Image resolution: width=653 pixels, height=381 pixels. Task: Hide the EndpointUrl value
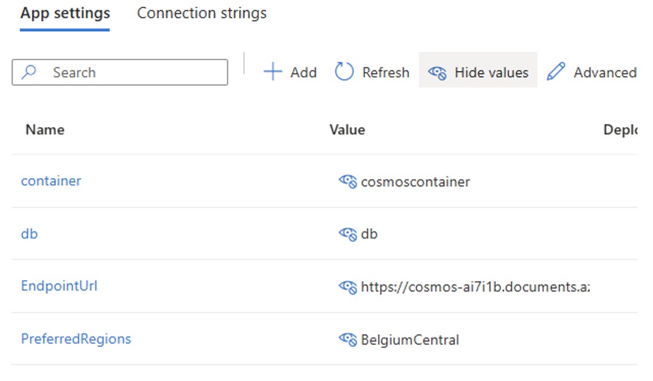tap(348, 287)
